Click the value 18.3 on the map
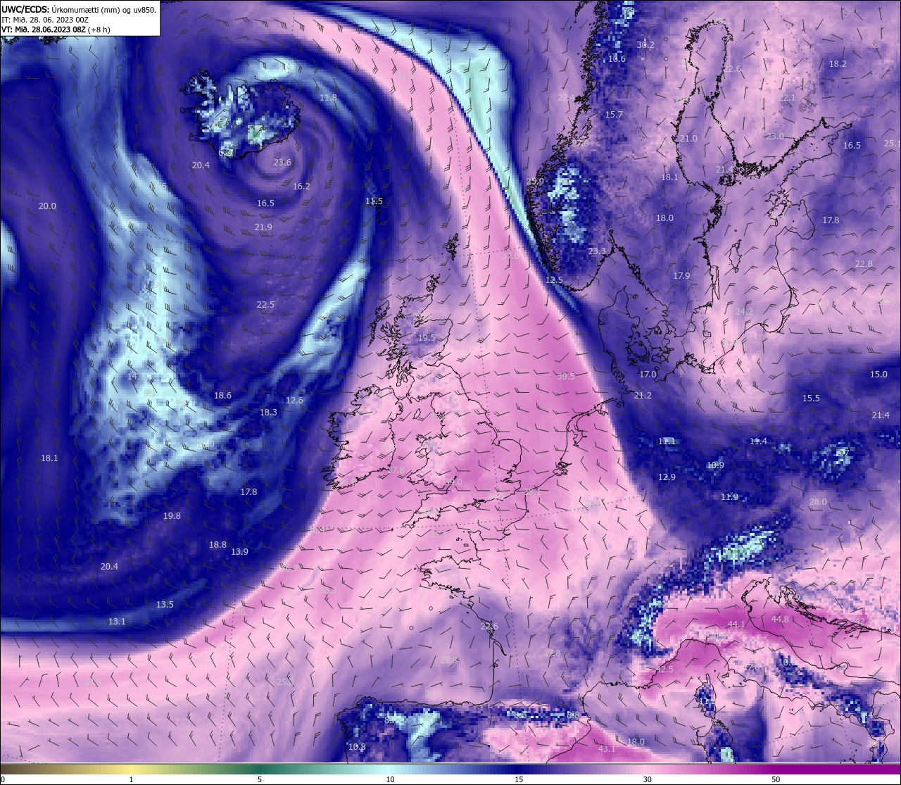901x785 pixels. point(268,413)
